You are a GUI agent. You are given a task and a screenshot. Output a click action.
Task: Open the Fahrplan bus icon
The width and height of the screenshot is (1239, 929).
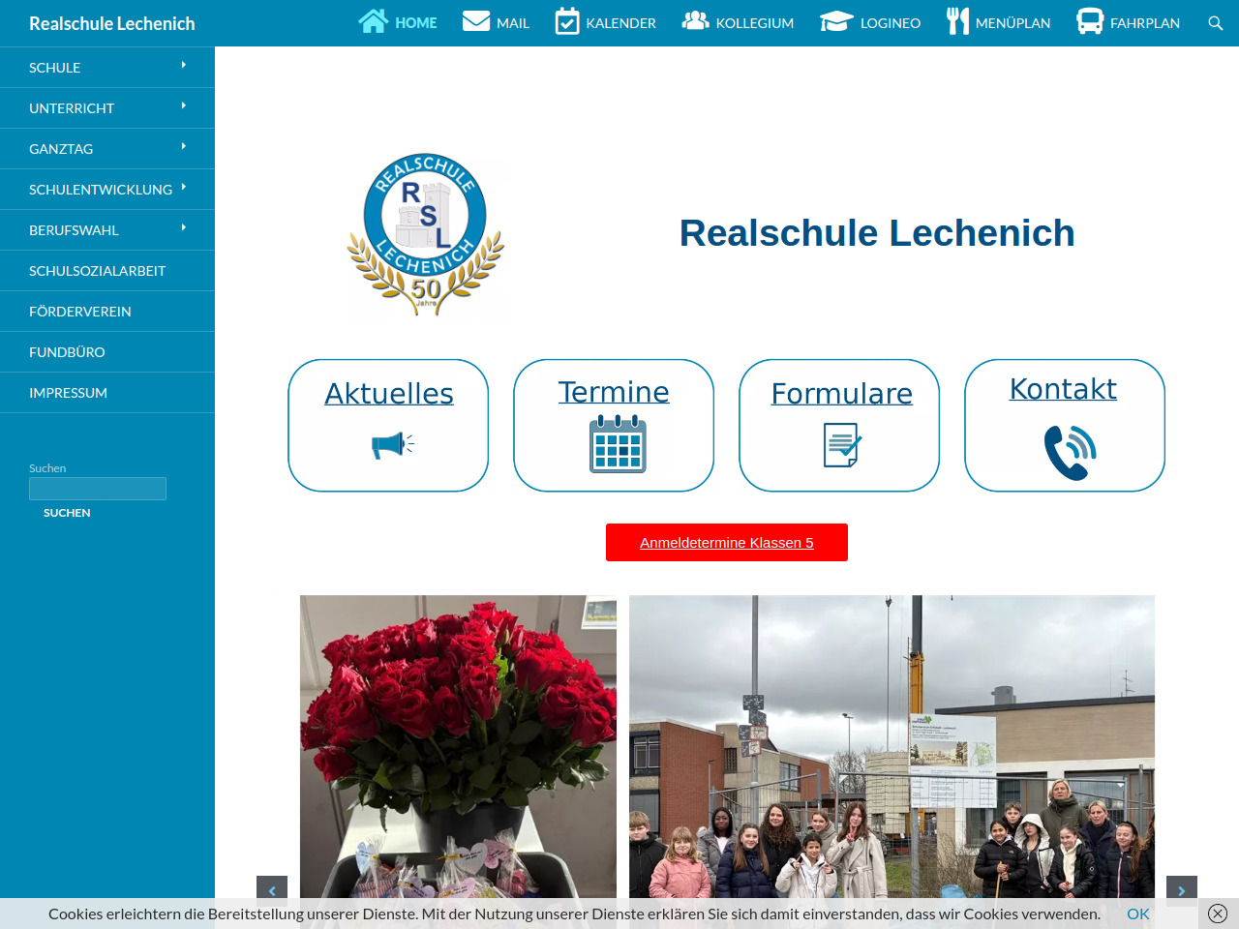coord(1090,21)
